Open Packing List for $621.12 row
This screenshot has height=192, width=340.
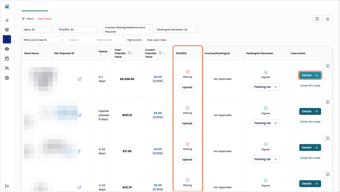coord(265,123)
